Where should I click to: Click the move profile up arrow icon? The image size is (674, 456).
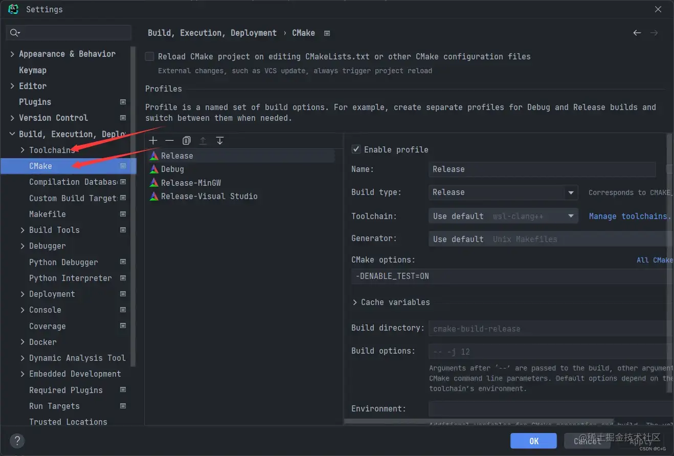(203, 140)
